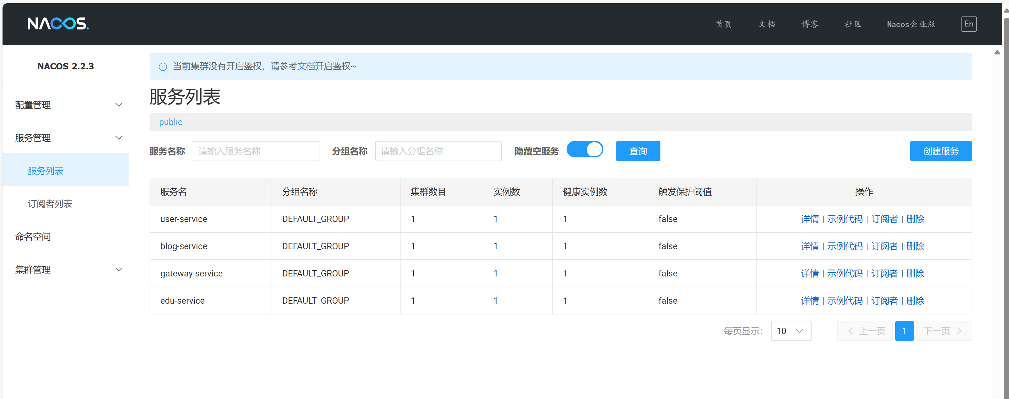This screenshot has height=399, width=1009.
Task: Click the 服务名称 input field
Action: (256, 151)
